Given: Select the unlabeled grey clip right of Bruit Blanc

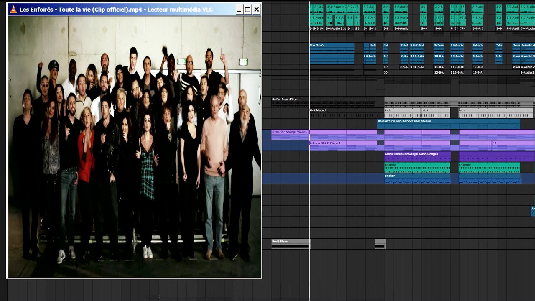Looking at the screenshot, I should (x=380, y=244).
